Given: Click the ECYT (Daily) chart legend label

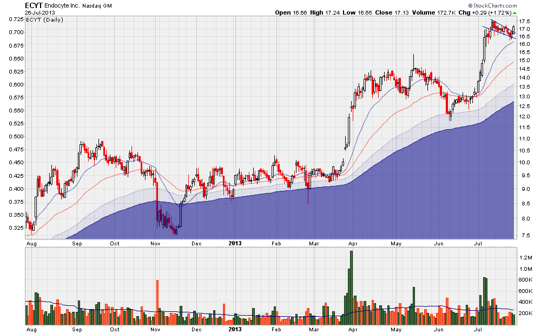Looking at the screenshot, I should coord(44,19).
